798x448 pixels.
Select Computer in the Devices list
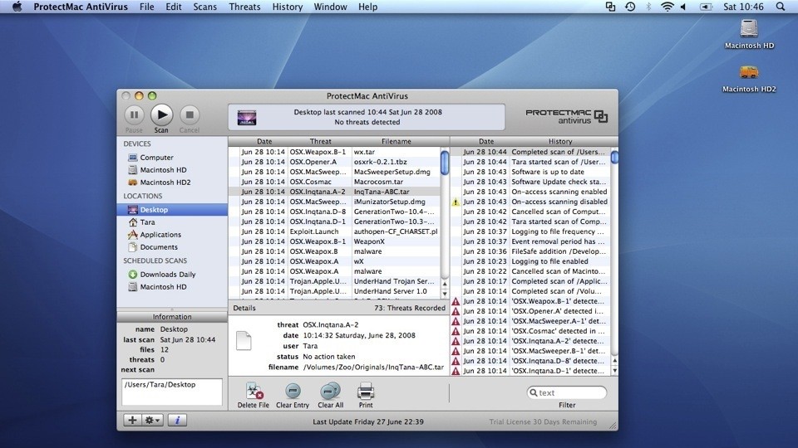click(x=172, y=158)
